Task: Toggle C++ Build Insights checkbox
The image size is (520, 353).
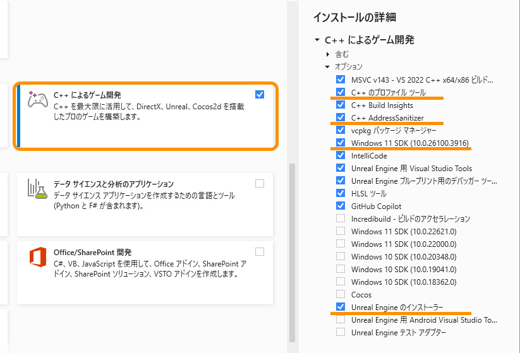Action: 341,104
